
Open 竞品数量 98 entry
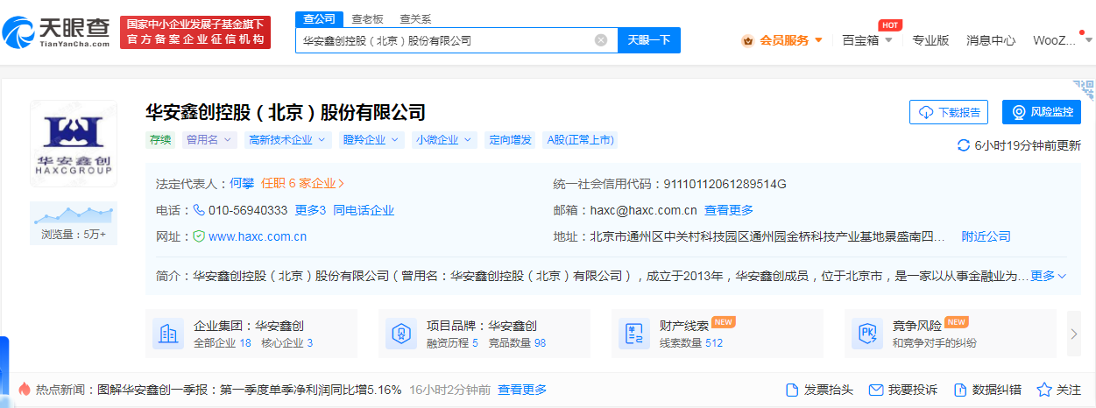(x=517, y=343)
